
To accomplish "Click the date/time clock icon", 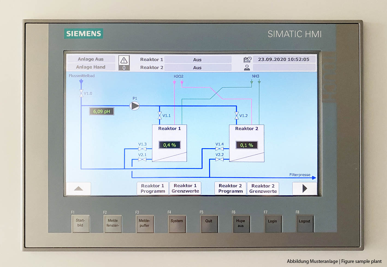I will tap(247, 59).
